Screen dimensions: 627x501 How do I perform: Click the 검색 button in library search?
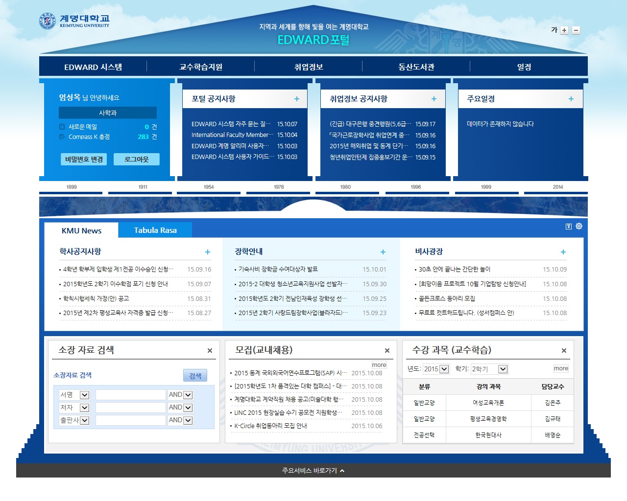pyautogui.click(x=195, y=375)
